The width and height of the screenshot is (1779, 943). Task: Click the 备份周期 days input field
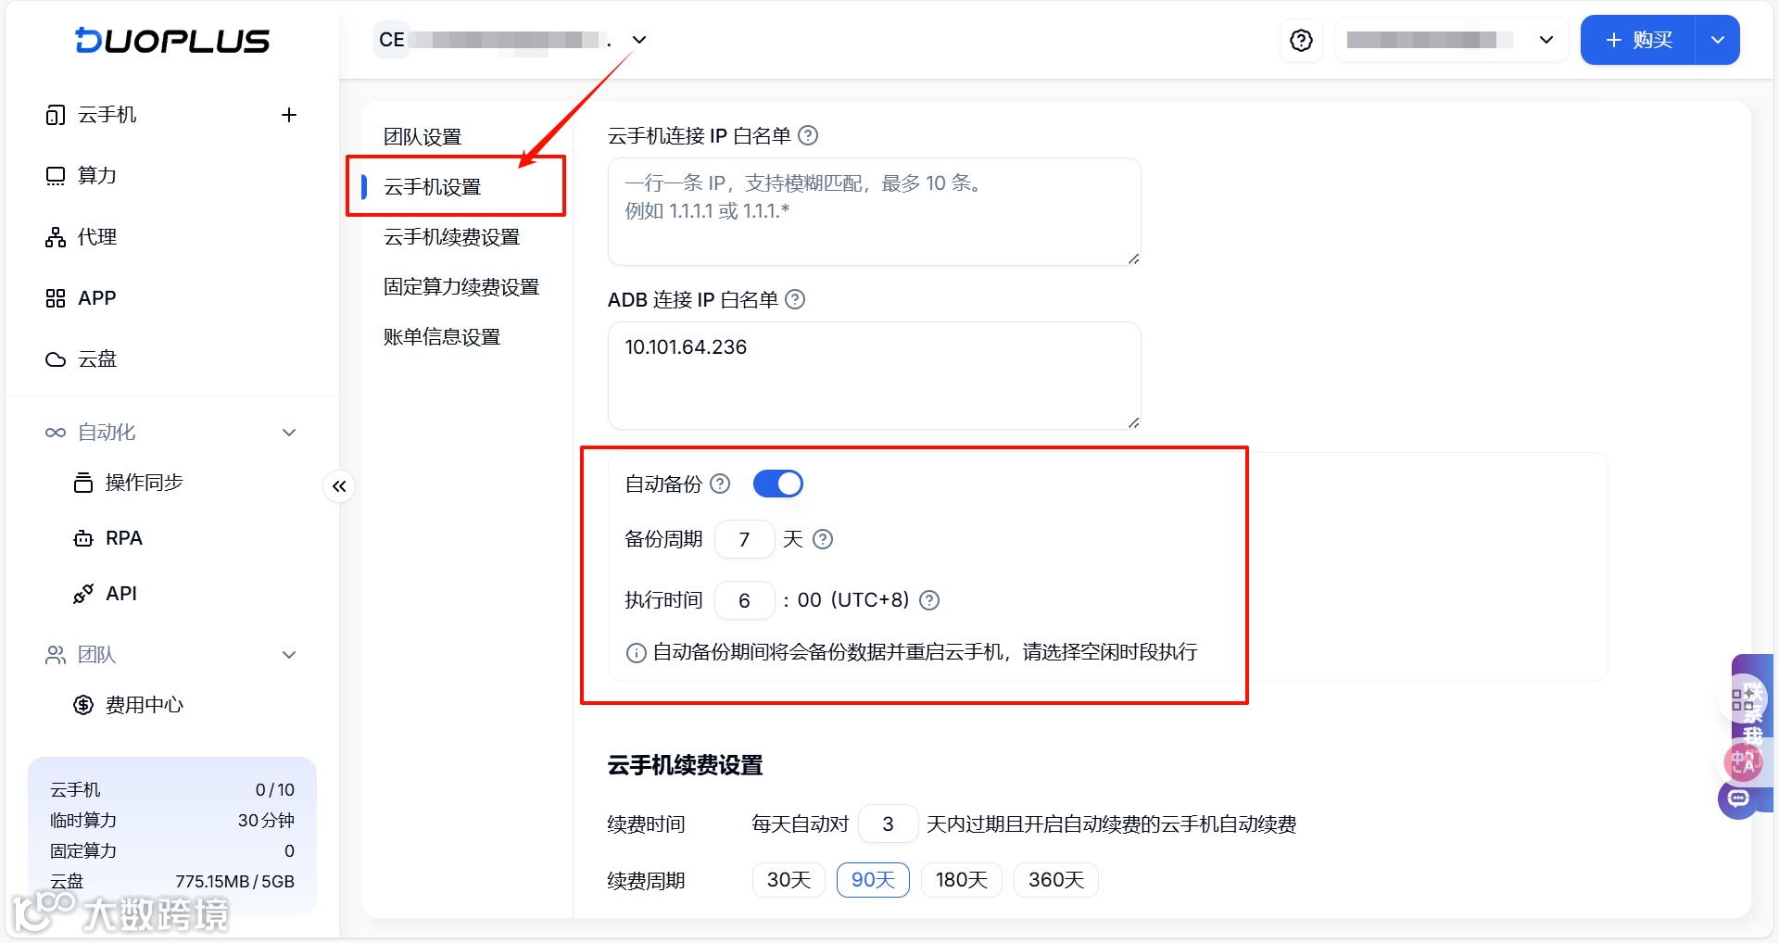coord(744,539)
